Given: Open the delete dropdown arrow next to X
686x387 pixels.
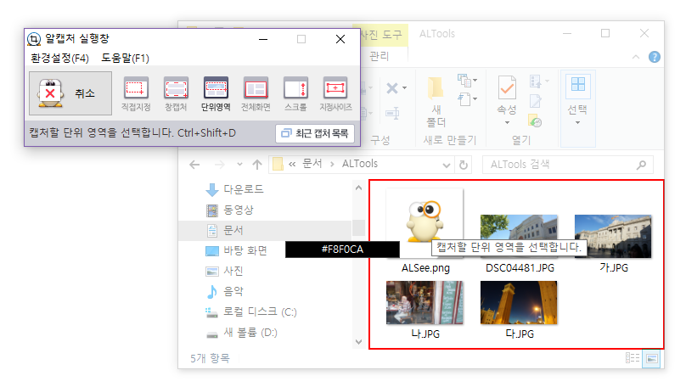Looking at the screenshot, I should (405, 88).
